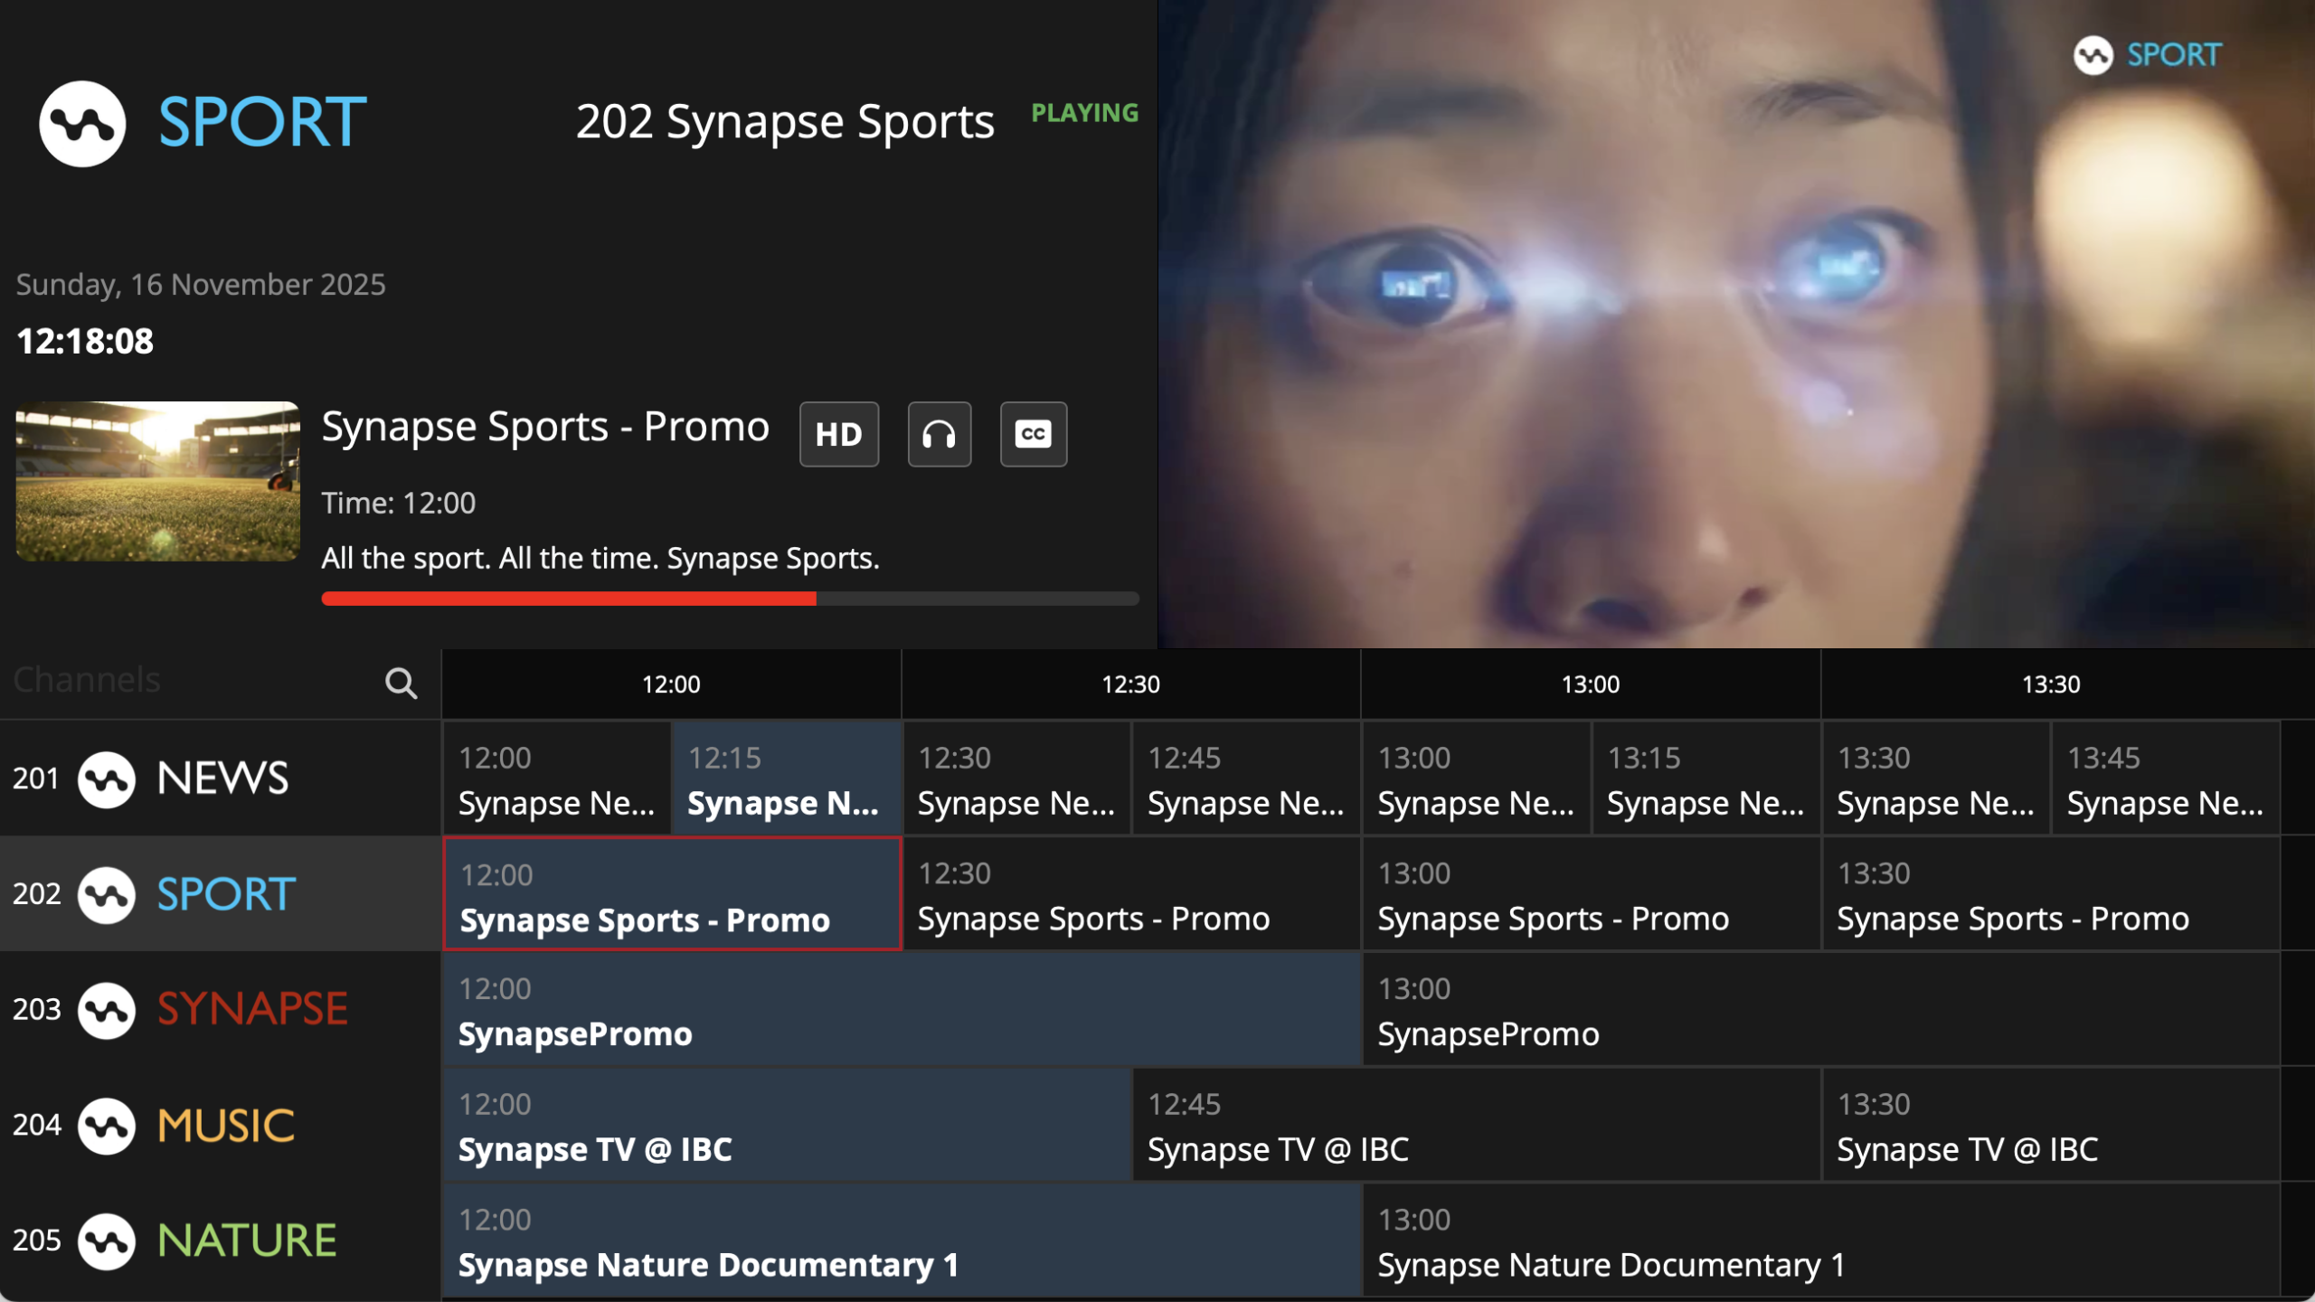Click the channel search magnifier icon
Image resolution: width=2315 pixels, height=1302 pixels.
tap(401, 684)
